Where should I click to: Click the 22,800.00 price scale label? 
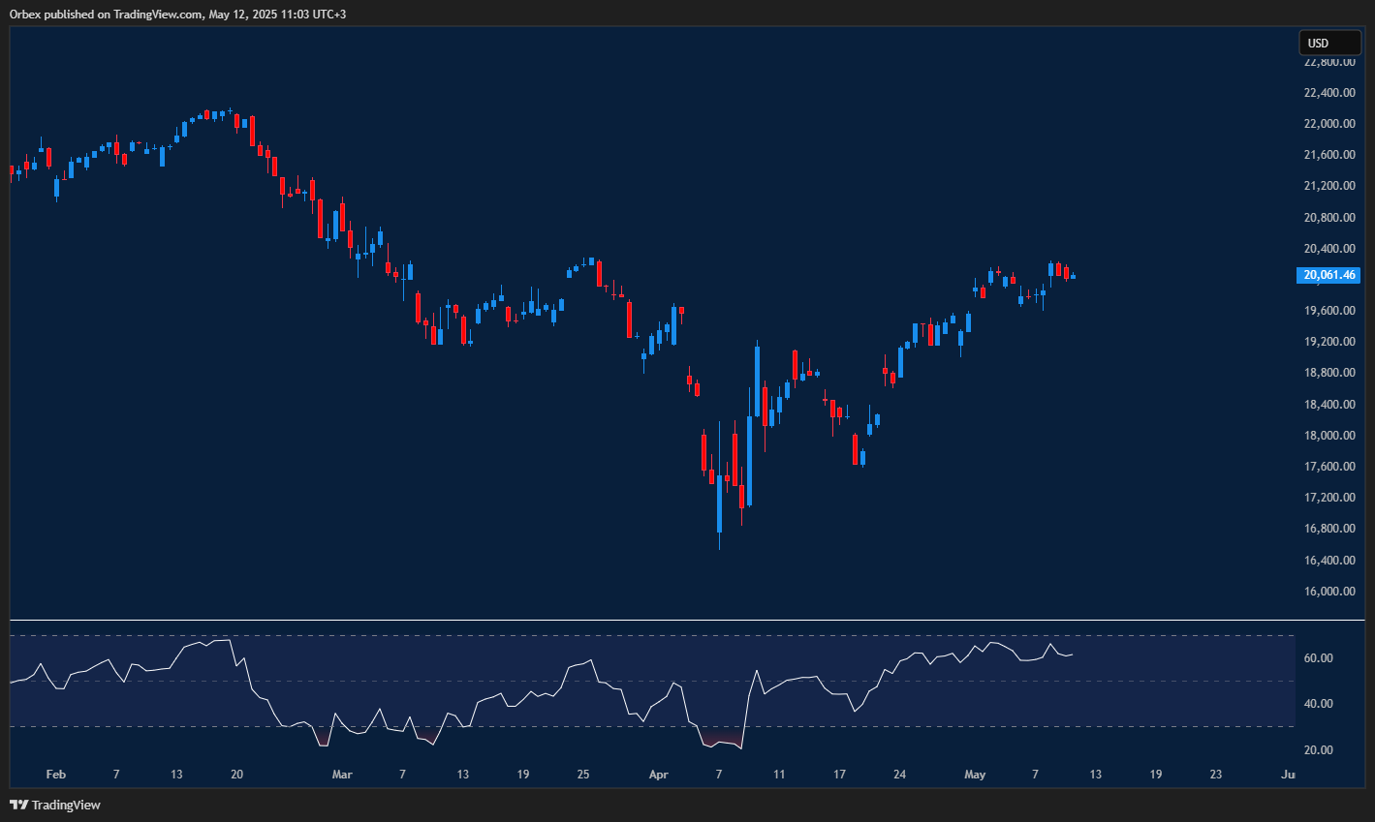(1328, 60)
